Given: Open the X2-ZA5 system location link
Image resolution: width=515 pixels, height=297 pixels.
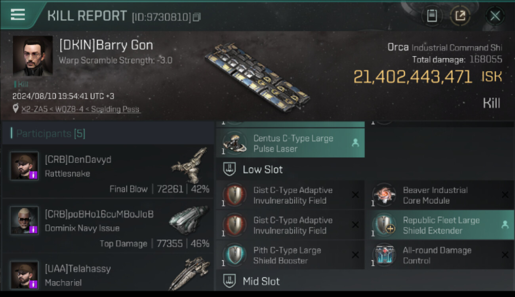Looking at the screenshot, I should pyautogui.click(x=81, y=109).
